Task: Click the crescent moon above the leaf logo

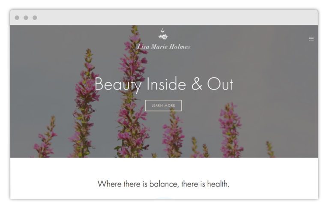Action: click(x=163, y=31)
